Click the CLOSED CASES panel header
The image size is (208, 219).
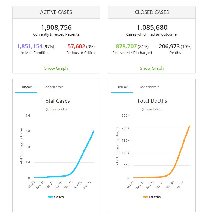tap(152, 12)
